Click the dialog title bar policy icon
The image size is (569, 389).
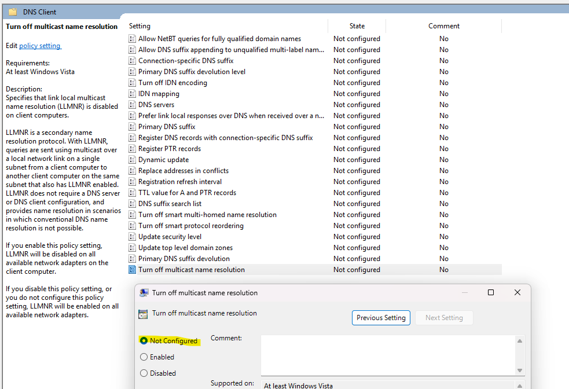[x=144, y=293]
